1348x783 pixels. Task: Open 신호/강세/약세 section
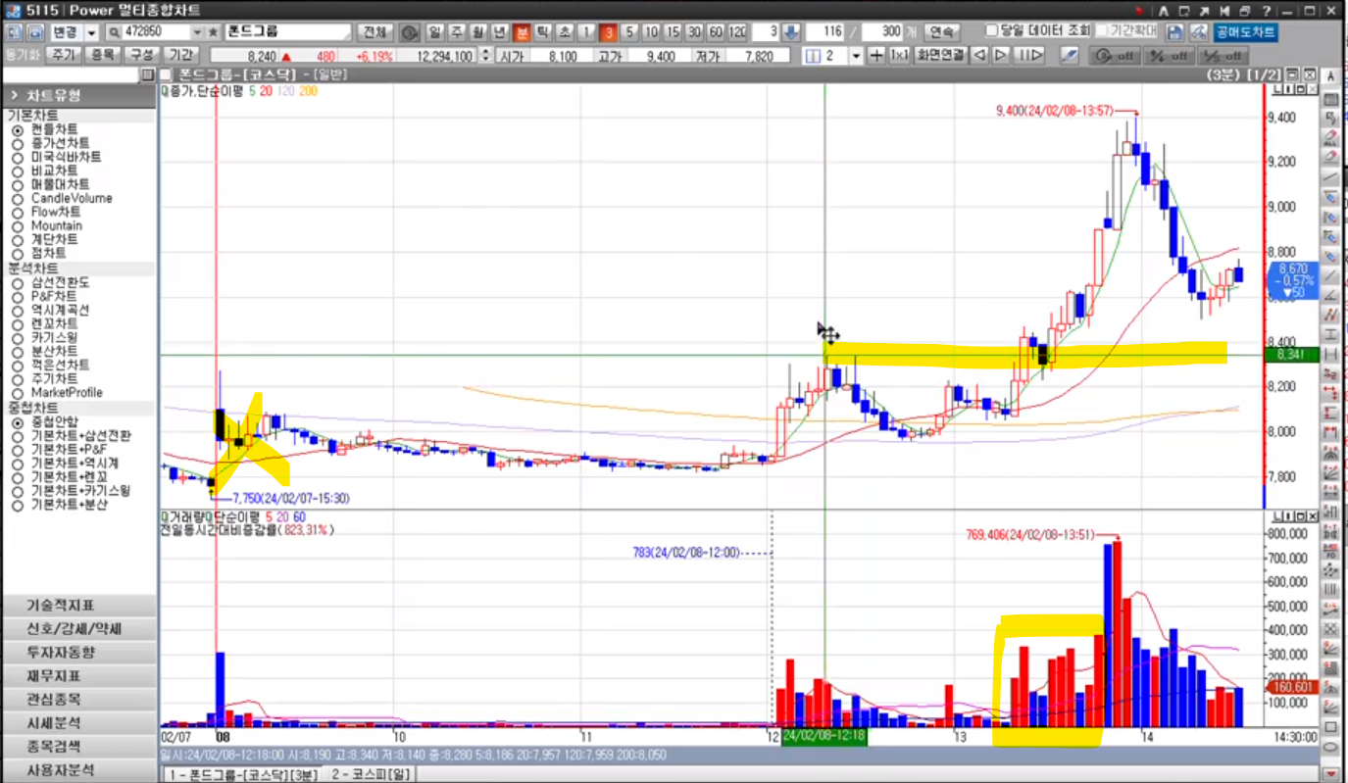(x=78, y=629)
